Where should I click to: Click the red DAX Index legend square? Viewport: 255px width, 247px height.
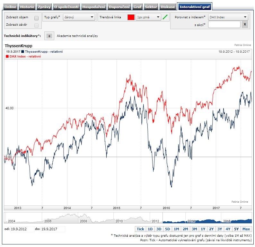pos(7,56)
